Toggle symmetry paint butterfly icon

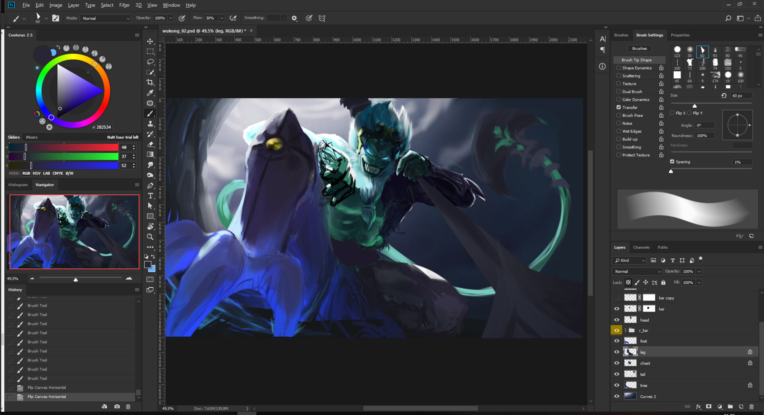tap(322, 18)
